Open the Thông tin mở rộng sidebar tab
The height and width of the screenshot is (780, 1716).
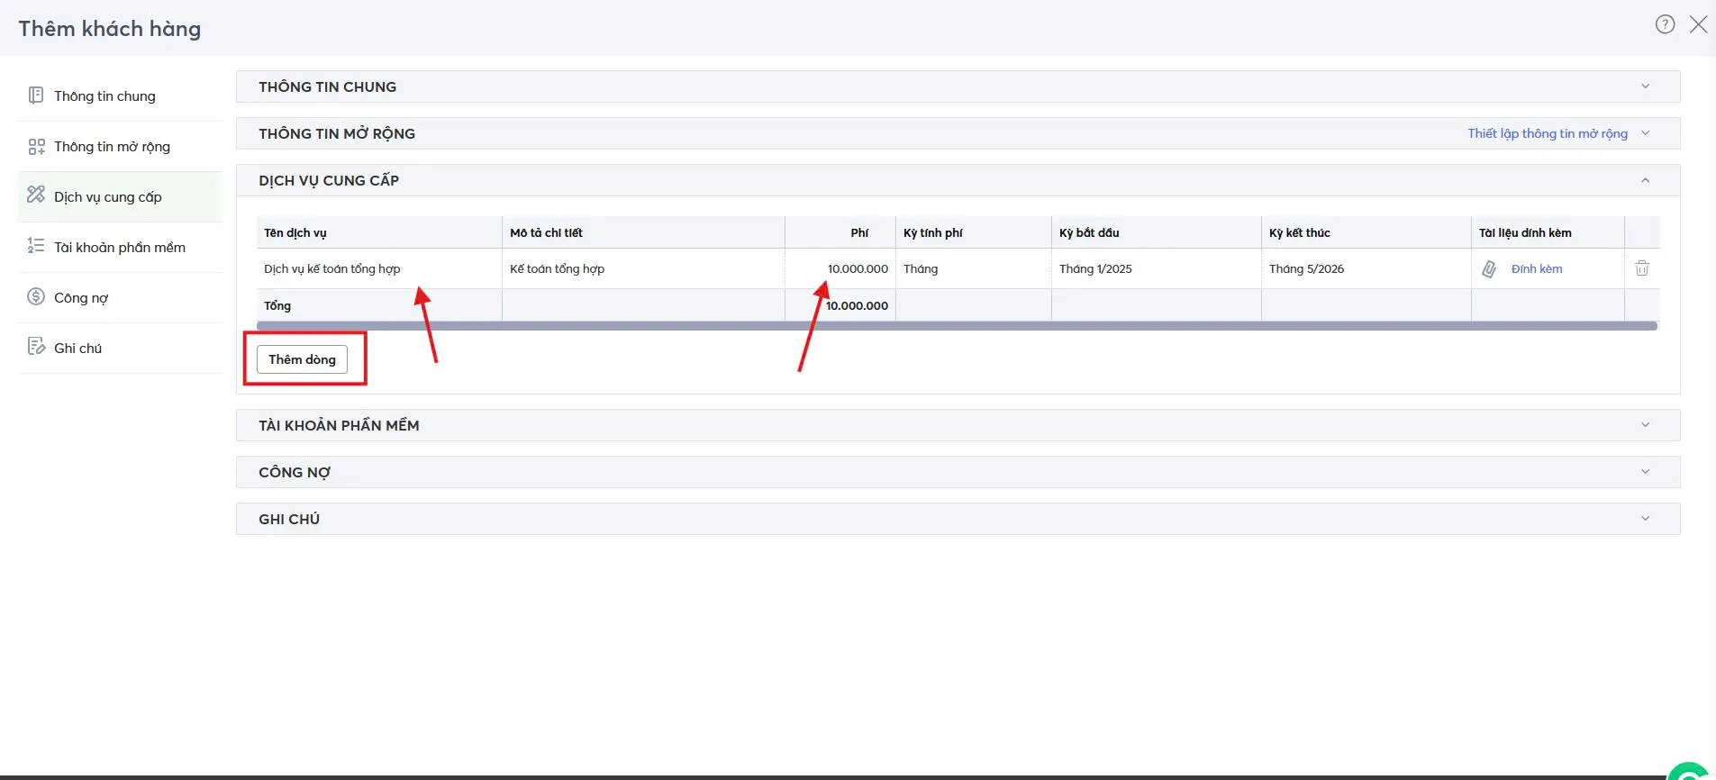click(120, 147)
